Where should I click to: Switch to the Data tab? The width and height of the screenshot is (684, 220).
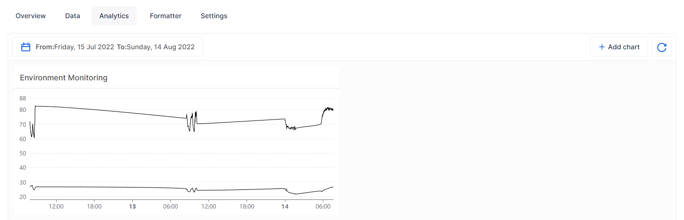pyautogui.click(x=72, y=16)
